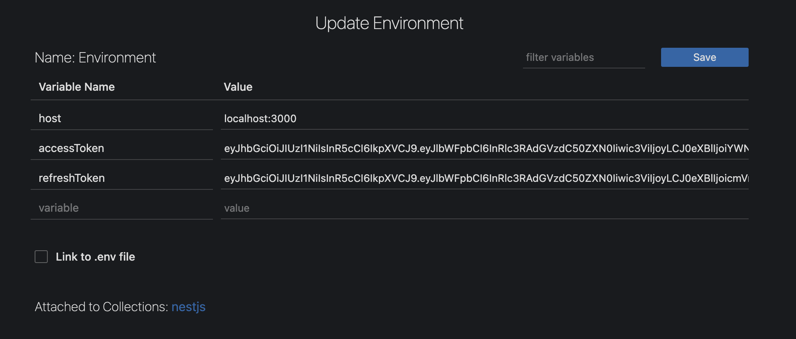
Task: Enable the Link to .env file checkbox
Action: click(41, 257)
